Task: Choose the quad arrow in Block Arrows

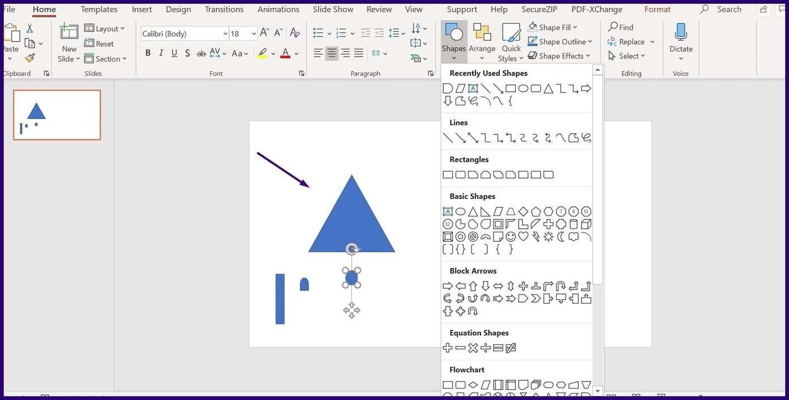Action: 523,286
